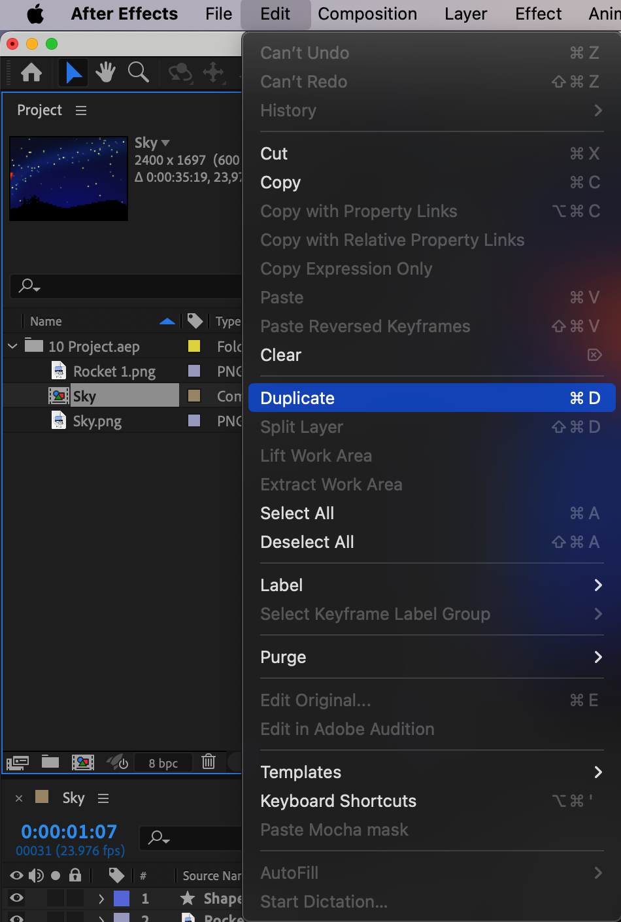Select the Zoom magnifier tool
The image size is (621, 922).
click(x=138, y=73)
